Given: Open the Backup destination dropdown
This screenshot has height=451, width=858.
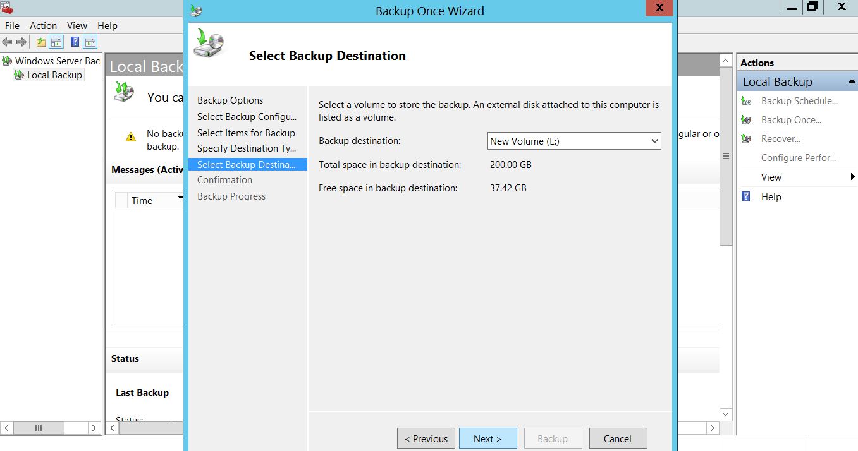Looking at the screenshot, I should coord(654,141).
